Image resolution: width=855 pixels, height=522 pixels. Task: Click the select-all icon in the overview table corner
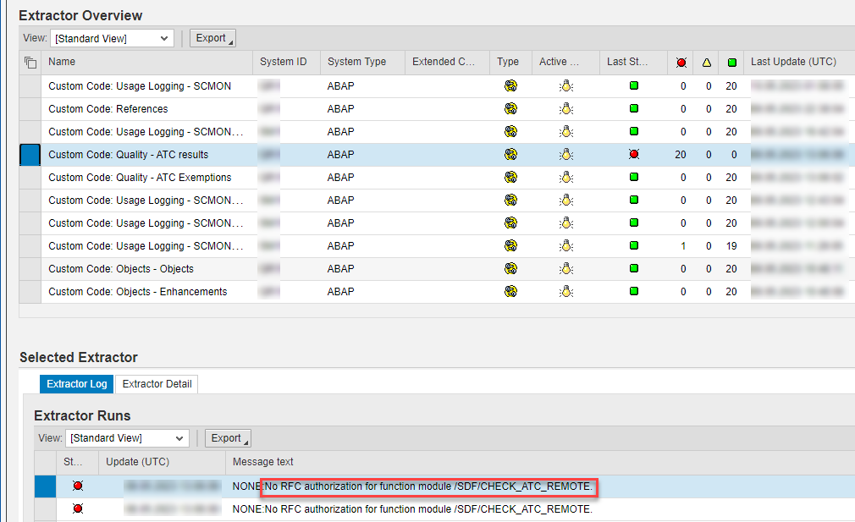point(30,62)
